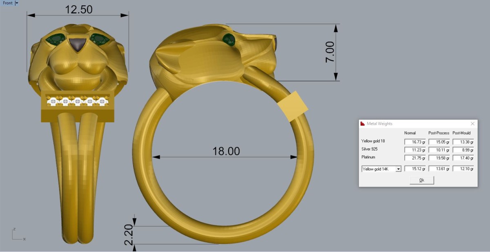Select the Platinum Post-Process 19.58 gr field
The height and width of the screenshot is (252, 490).
click(439, 158)
